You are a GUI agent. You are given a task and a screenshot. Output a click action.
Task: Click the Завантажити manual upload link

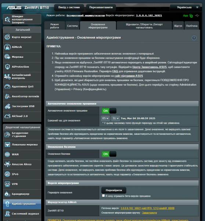[x=150, y=213]
